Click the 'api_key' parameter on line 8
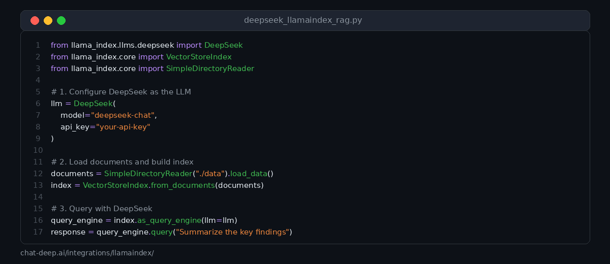This screenshot has width=610, height=264. [76, 127]
